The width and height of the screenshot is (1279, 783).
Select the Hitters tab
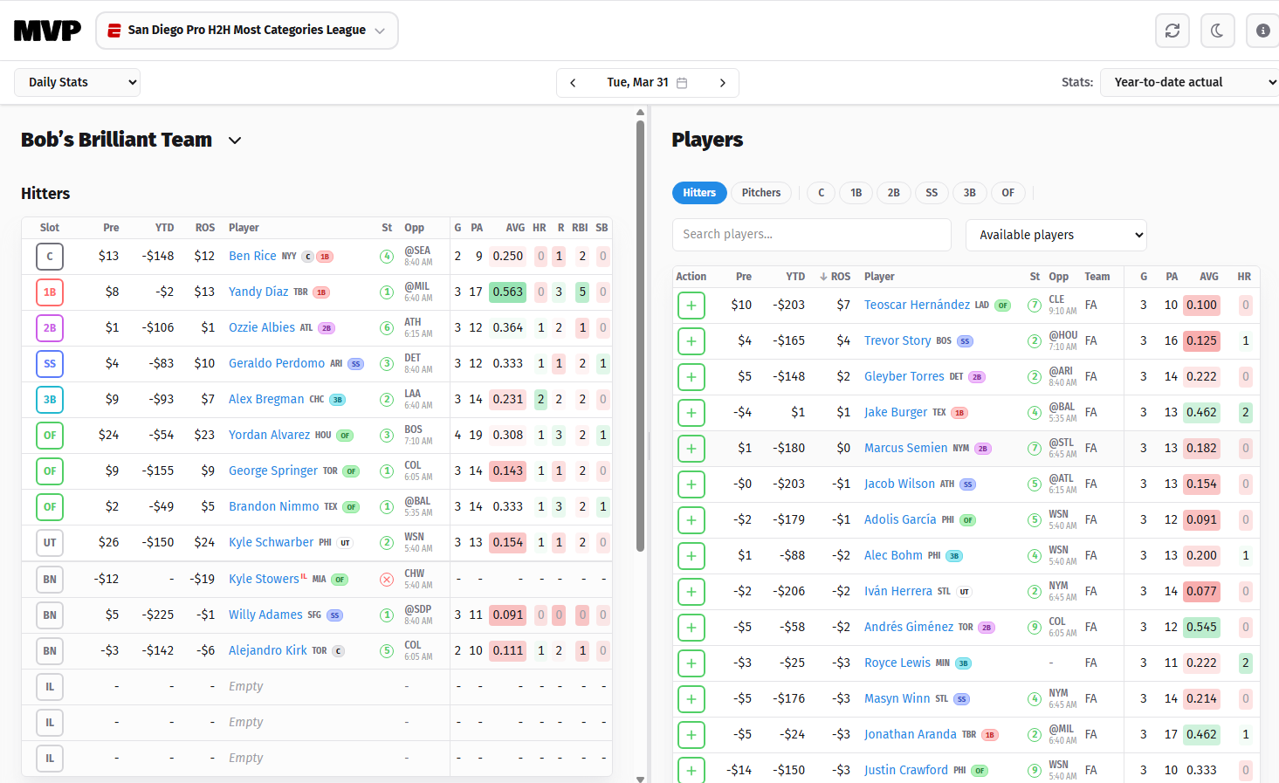(698, 193)
